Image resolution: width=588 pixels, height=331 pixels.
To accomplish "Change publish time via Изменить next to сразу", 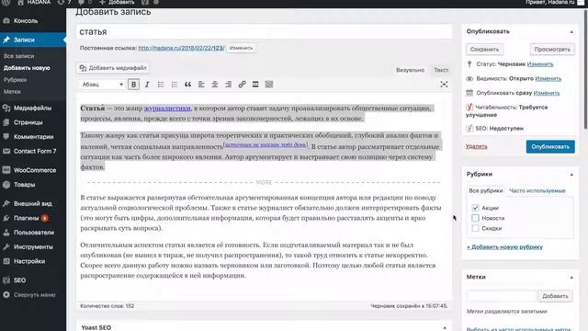I will pos(547,93).
